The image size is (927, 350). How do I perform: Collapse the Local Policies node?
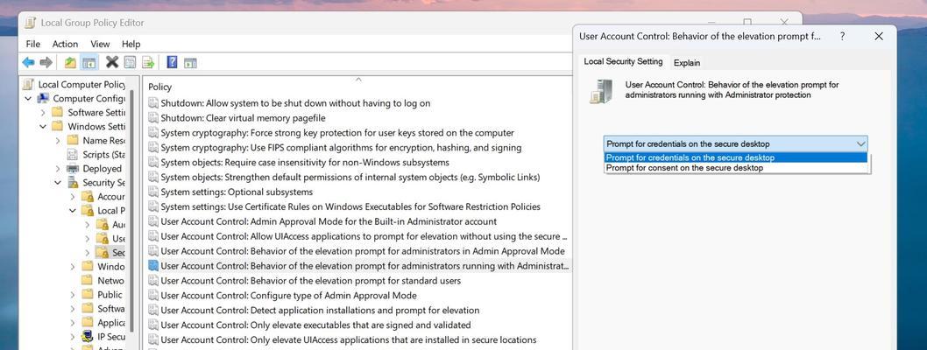(73, 211)
